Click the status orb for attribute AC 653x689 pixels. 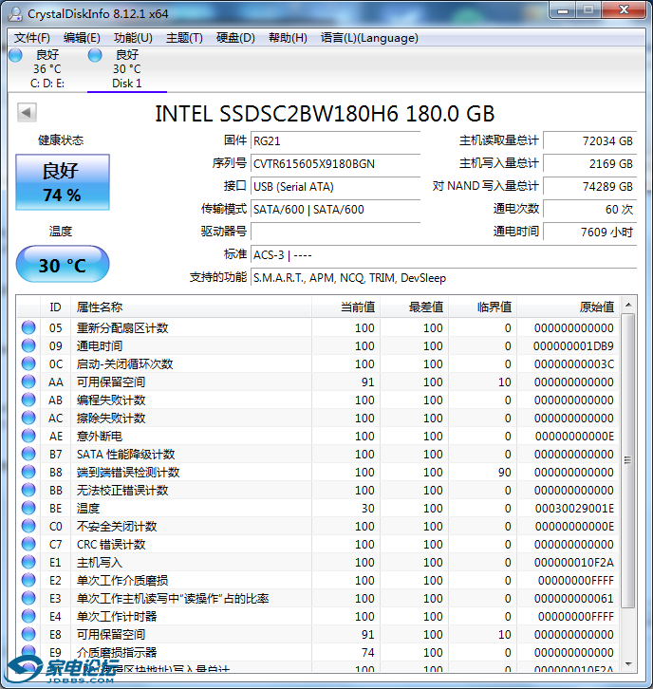(28, 418)
